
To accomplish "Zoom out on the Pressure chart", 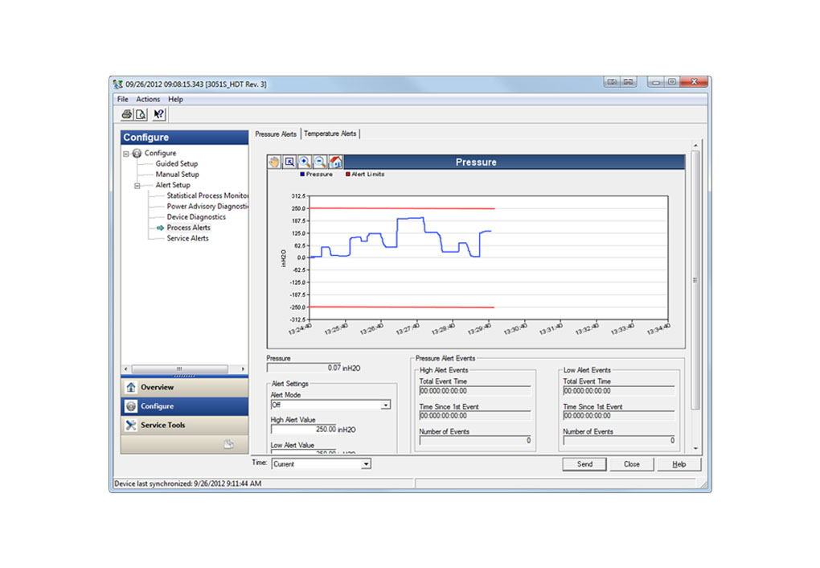I will (x=320, y=162).
